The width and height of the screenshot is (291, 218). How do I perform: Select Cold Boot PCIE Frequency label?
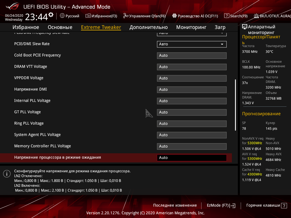point(38,55)
